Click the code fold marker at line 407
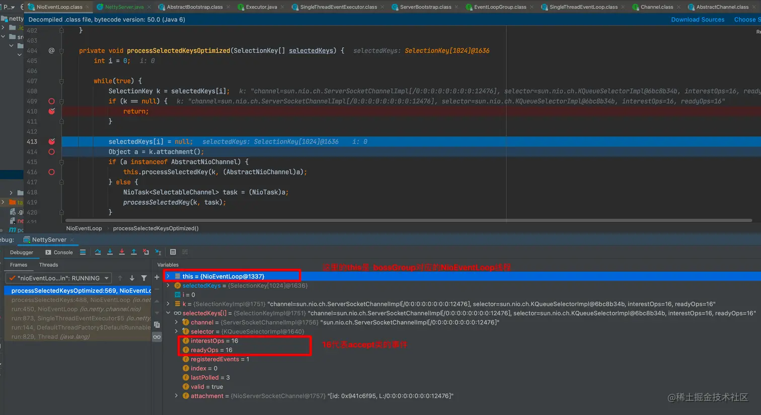This screenshot has width=761, height=415. 61,81
